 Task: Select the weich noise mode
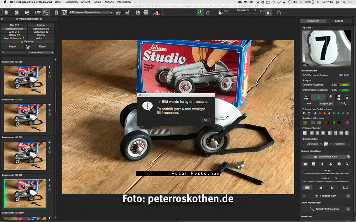point(310,103)
